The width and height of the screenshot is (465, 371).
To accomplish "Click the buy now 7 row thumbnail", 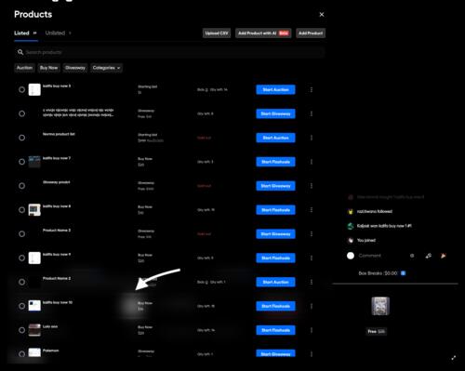I will [34, 162].
